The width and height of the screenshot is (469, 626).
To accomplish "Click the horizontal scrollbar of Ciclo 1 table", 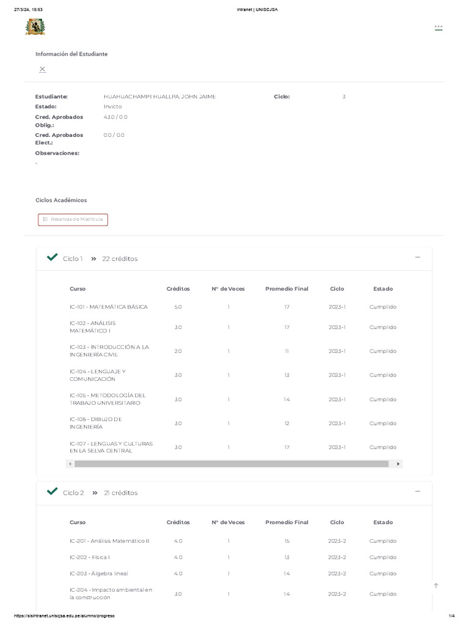I will coord(232,464).
